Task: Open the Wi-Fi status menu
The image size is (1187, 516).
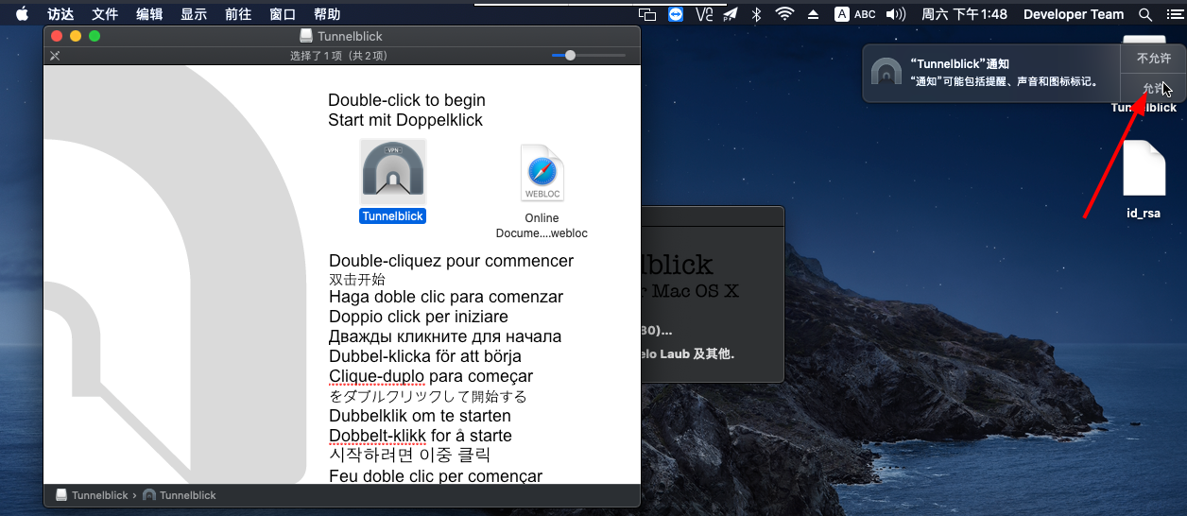Action: click(x=784, y=14)
